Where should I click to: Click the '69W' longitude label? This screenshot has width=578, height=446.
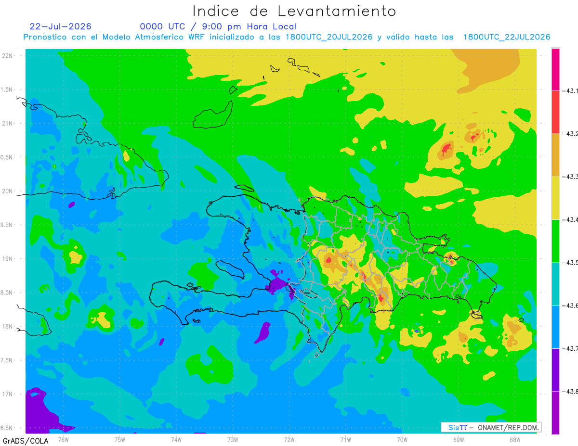click(458, 440)
